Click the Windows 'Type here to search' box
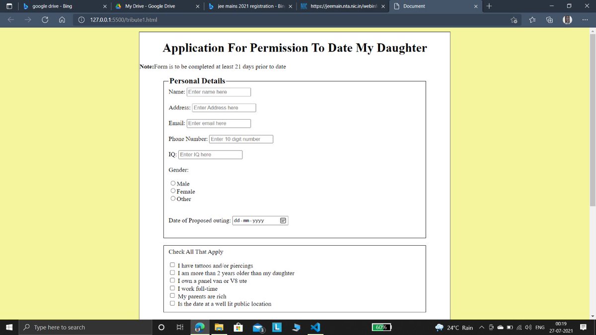The width and height of the screenshot is (596, 335). coord(85,328)
